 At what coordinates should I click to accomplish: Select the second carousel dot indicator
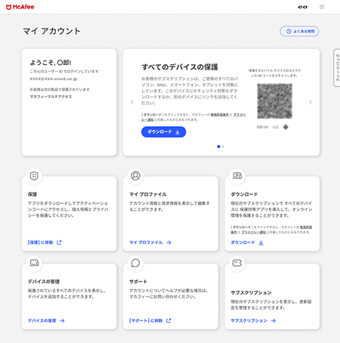(223, 147)
